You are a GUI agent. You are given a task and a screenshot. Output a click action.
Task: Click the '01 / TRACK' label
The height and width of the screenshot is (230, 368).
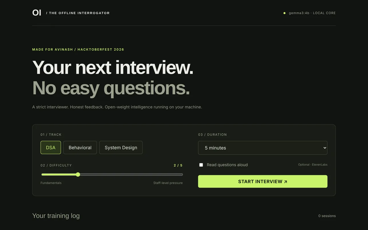51,135
